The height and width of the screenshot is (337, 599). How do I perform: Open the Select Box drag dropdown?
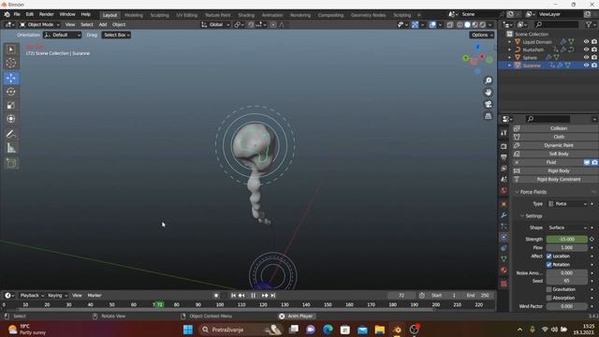pos(116,35)
